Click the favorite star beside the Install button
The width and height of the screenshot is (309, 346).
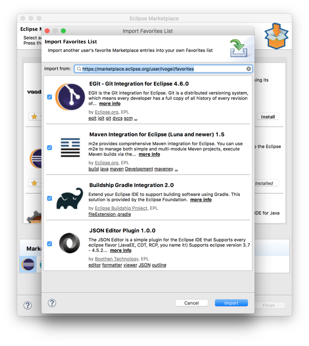(x=34, y=117)
